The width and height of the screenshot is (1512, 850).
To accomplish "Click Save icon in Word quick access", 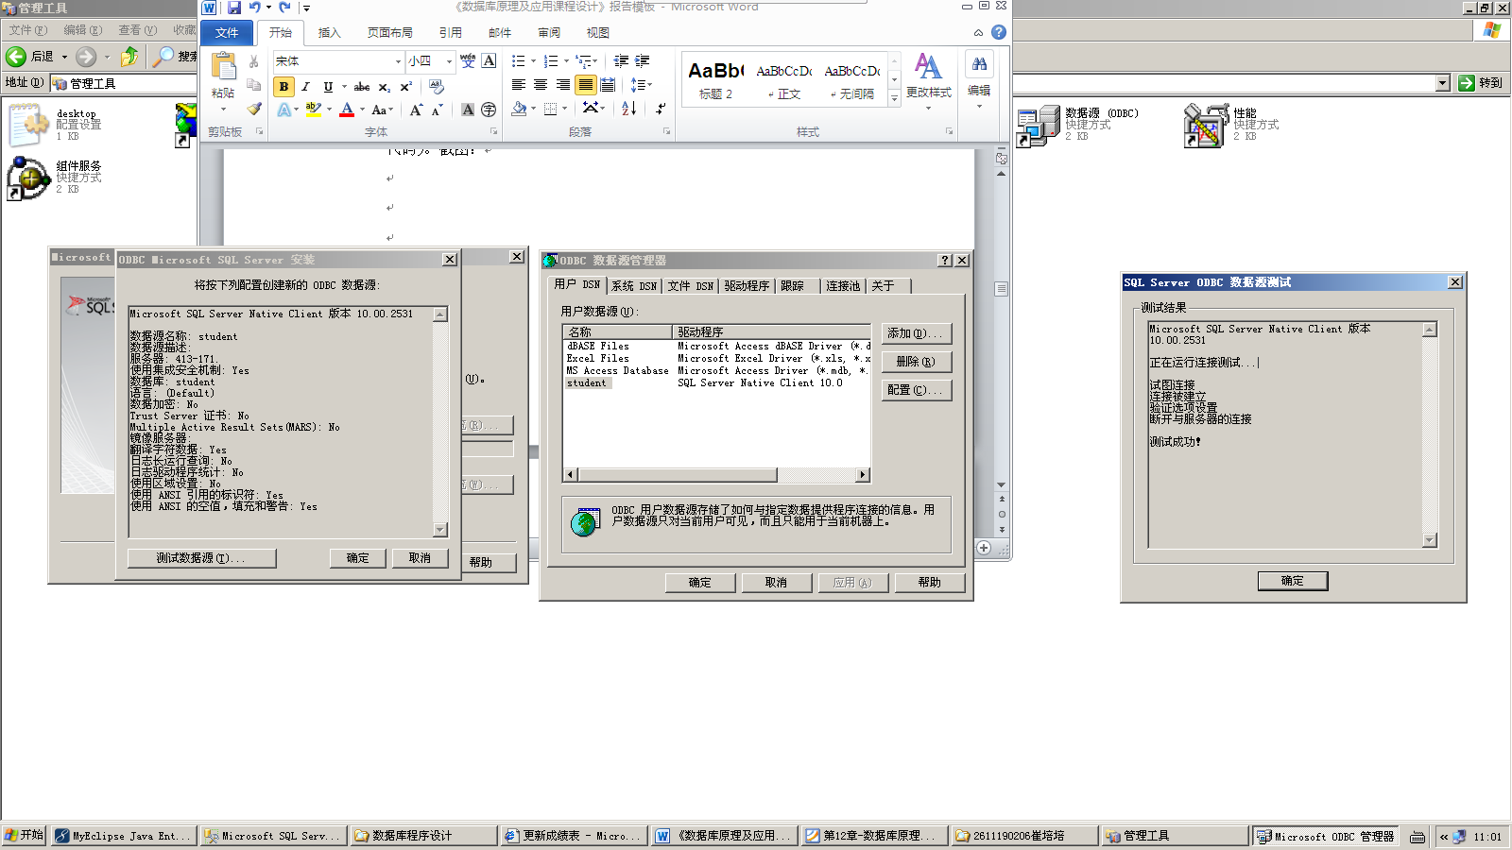I will (233, 8).
